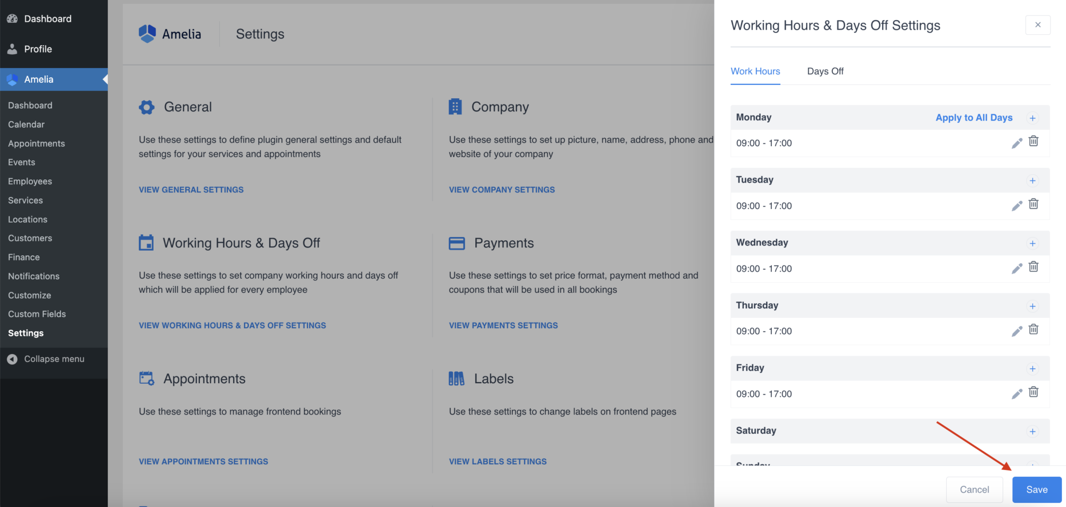
Task: Click the Company building icon
Action: click(456, 106)
